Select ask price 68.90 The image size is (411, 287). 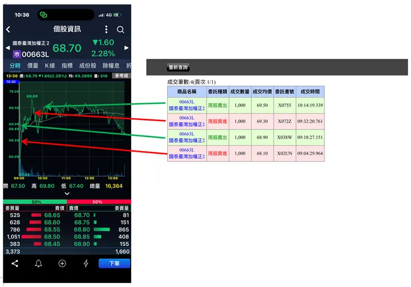pos(82,244)
